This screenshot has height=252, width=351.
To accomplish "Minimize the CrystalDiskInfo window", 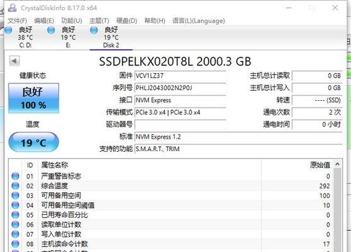I will point(289,8).
